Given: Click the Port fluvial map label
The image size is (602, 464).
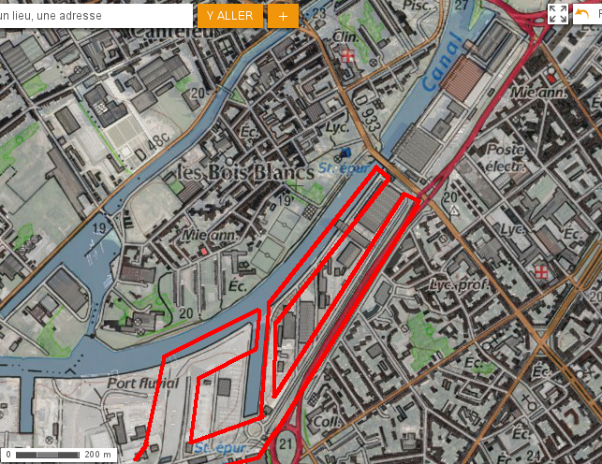Looking at the screenshot, I should click(x=143, y=383).
